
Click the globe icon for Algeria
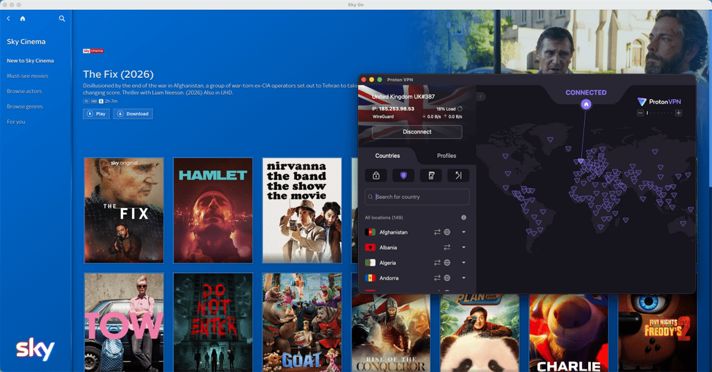click(447, 263)
